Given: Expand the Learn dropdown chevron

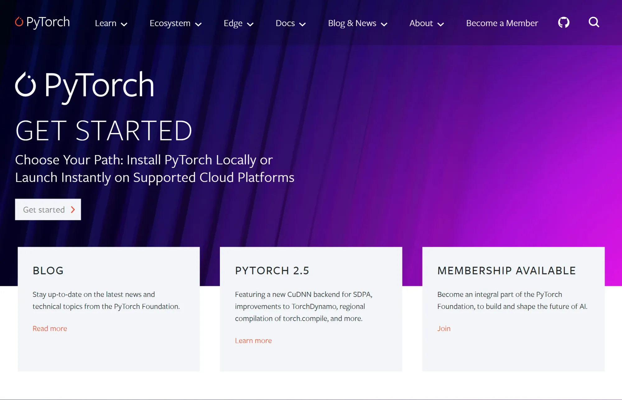Looking at the screenshot, I should click(125, 24).
